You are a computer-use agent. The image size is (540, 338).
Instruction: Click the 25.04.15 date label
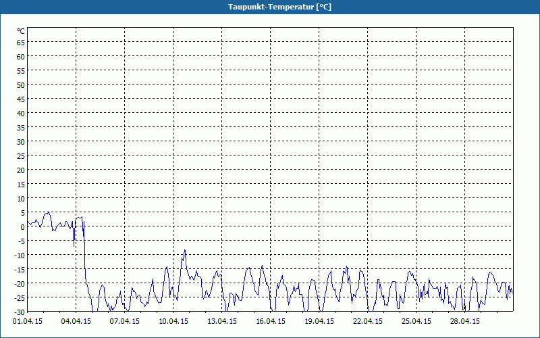click(416, 322)
